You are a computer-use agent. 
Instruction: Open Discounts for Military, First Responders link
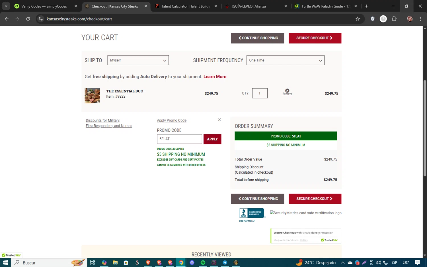click(109, 123)
